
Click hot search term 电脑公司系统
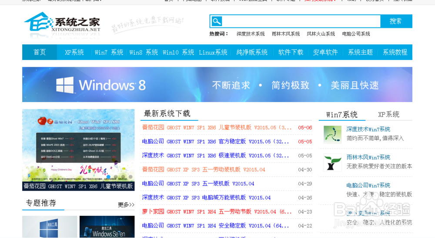pyautogui.click(x=356, y=34)
